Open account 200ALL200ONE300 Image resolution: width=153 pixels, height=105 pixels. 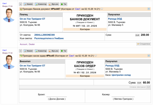(x=44, y=35)
